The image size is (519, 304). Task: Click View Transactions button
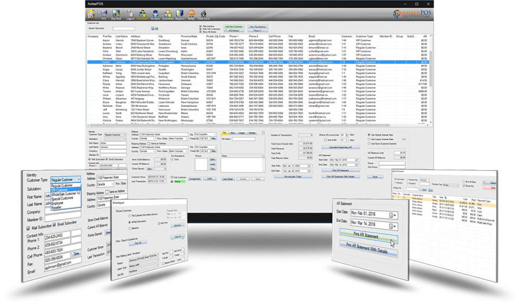257,27
